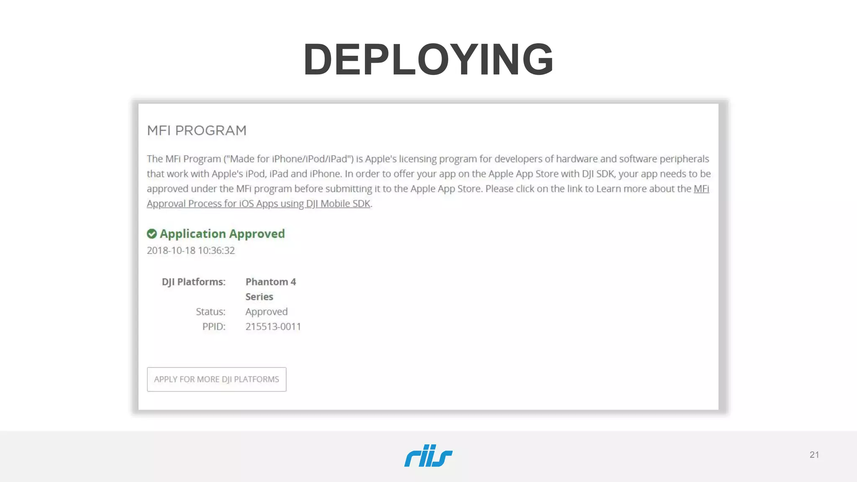Select the 'Application Approved' status text

point(222,234)
